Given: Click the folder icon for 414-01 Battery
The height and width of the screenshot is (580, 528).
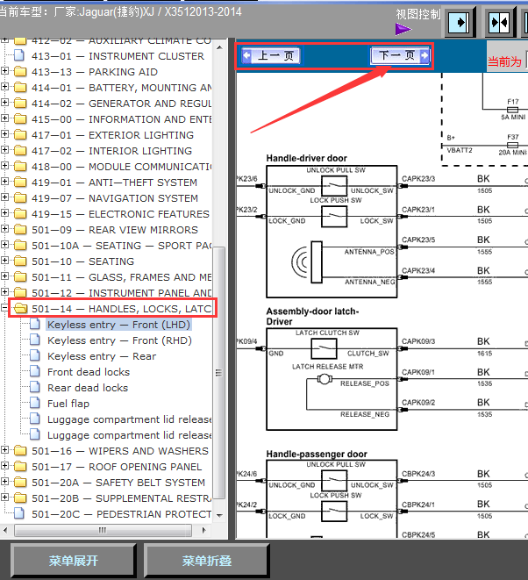Looking at the screenshot, I should 20,88.
